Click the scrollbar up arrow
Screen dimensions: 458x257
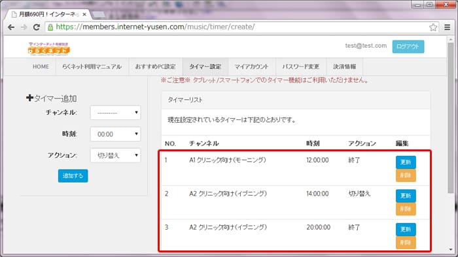point(451,40)
